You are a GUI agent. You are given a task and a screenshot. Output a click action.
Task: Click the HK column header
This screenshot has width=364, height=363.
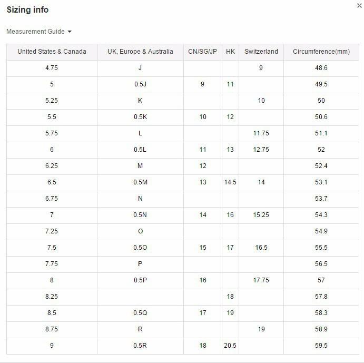(x=230, y=52)
